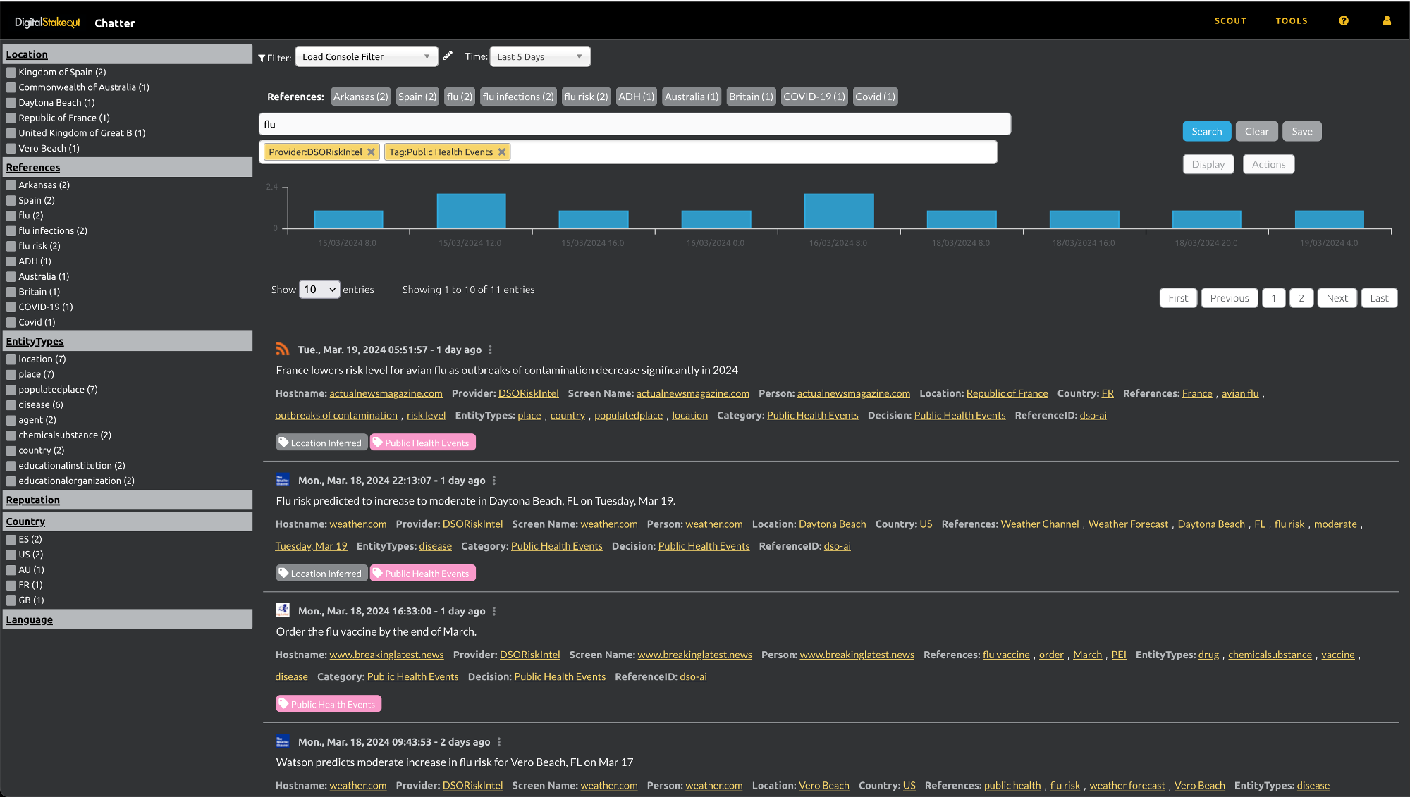This screenshot has width=1410, height=797.
Task: Remove the Provider:DSORiskIntel filter chip
Action: point(372,152)
